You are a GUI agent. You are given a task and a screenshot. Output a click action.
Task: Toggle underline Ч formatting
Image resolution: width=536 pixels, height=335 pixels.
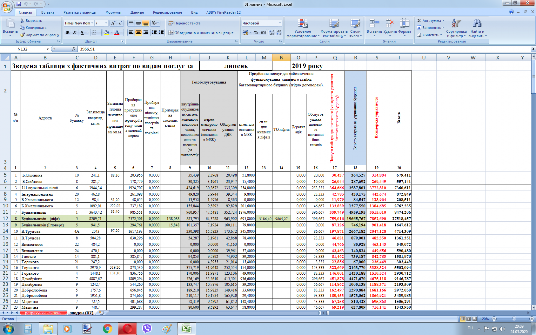coord(82,32)
